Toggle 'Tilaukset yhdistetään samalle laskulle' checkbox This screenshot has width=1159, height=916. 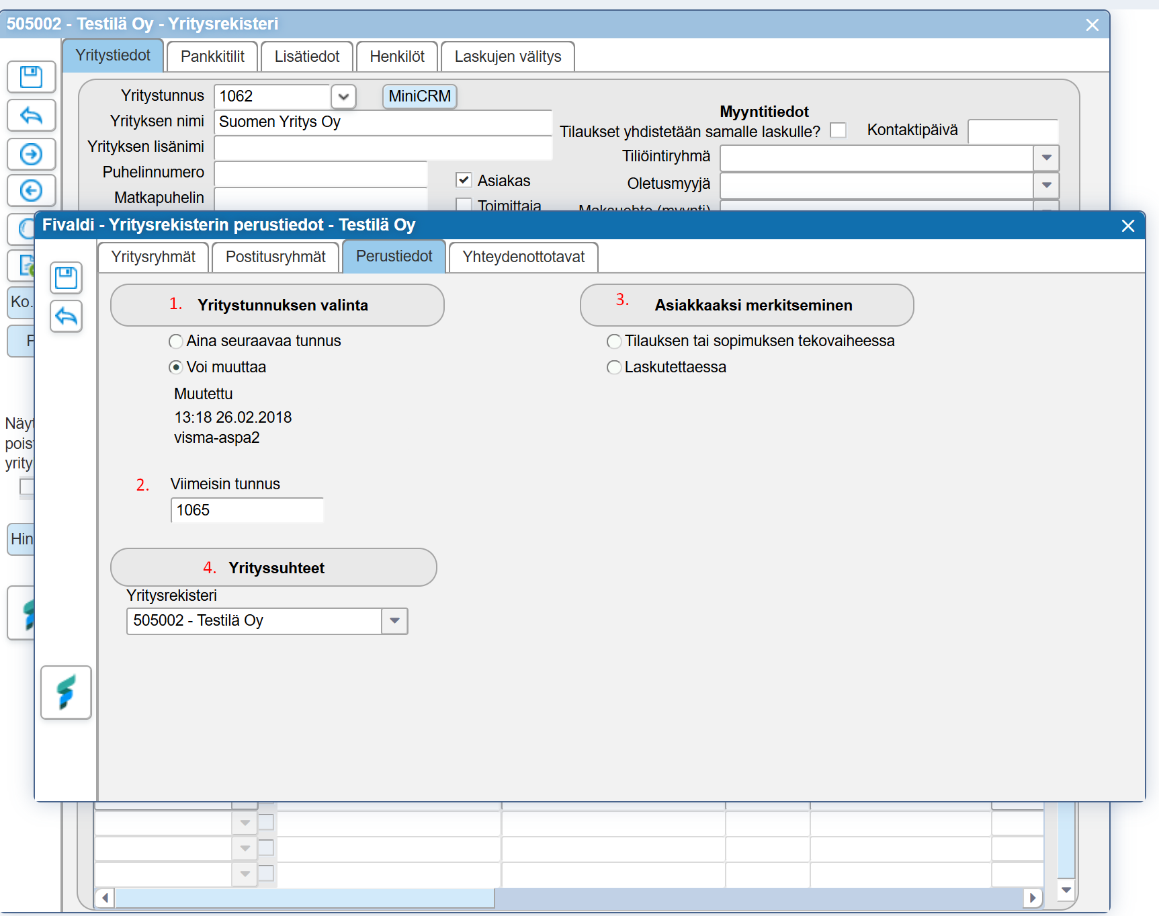(838, 130)
